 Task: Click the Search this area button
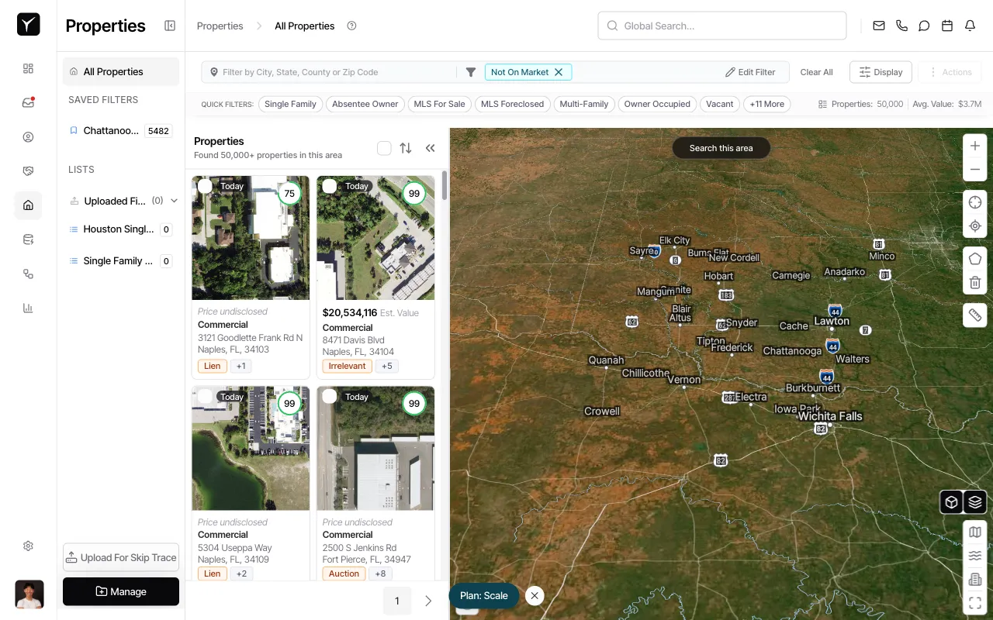(x=721, y=148)
